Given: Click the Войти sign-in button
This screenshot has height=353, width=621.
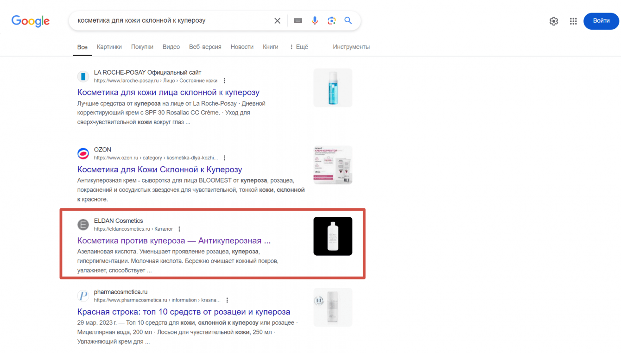Looking at the screenshot, I should tap(601, 21).
